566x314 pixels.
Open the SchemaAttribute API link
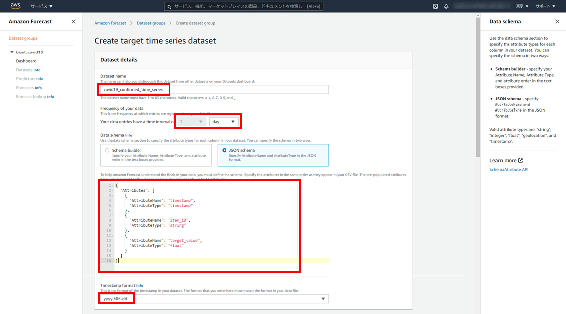point(509,169)
